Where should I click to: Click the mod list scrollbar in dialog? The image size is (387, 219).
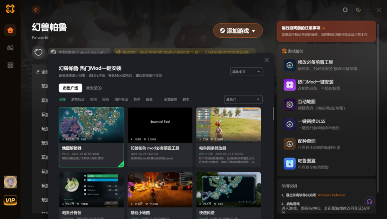point(273,114)
